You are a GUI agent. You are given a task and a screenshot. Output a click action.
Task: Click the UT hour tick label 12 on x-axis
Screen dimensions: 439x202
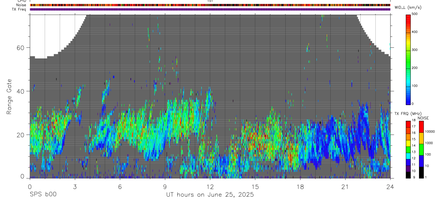pyautogui.click(x=210, y=187)
